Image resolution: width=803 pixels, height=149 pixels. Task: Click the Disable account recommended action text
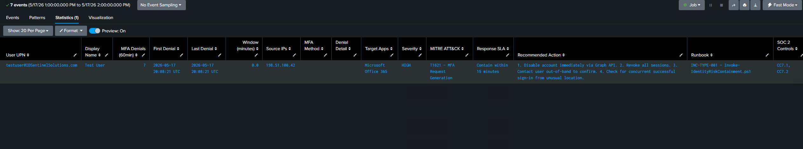pos(597,72)
